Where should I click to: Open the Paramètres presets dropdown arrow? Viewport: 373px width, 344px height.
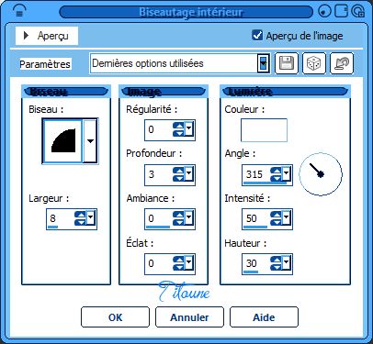point(264,63)
